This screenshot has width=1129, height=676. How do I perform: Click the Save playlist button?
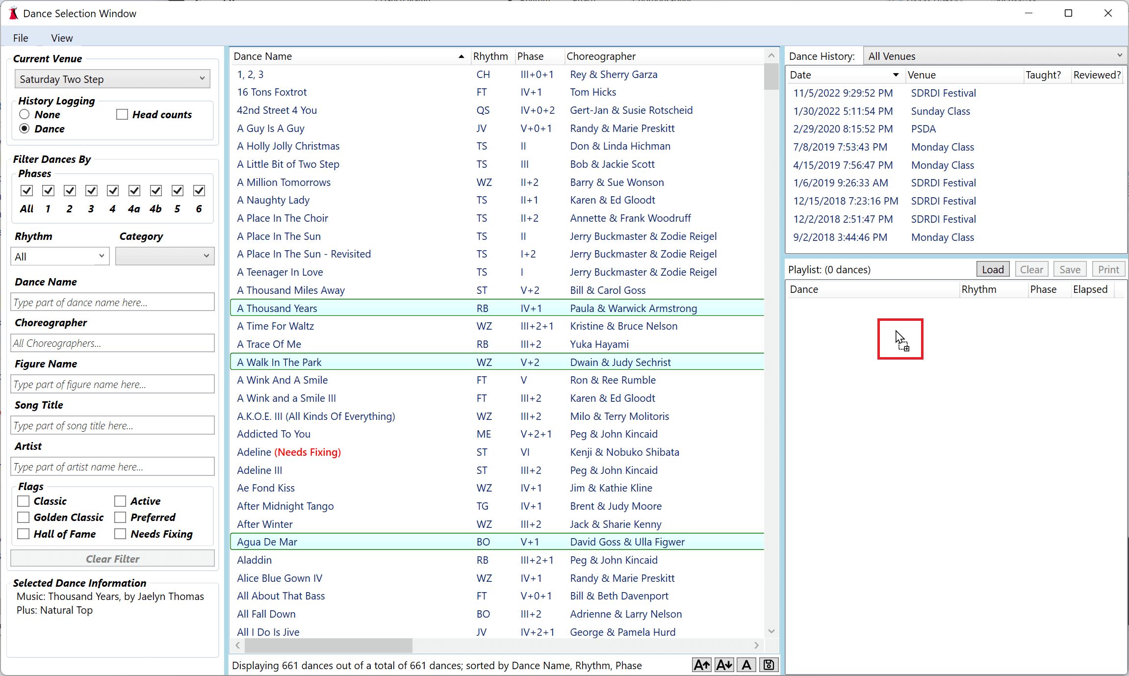coord(1070,269)
